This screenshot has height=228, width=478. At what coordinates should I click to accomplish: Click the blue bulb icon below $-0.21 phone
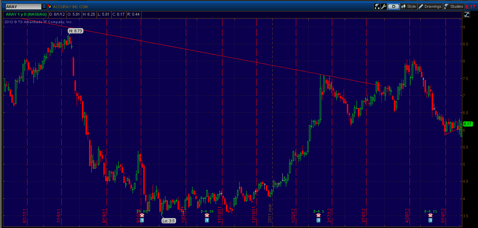click(x=430, y=221)
